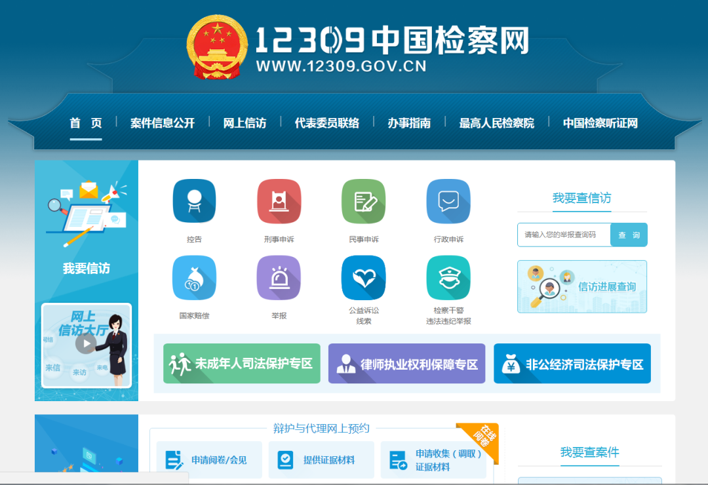Open the 案件信息公开 menu item
Screen dimensions: 708x485
tap(163, 123)
